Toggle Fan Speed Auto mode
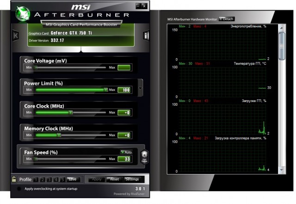296x204 pixels. [126, 152]
